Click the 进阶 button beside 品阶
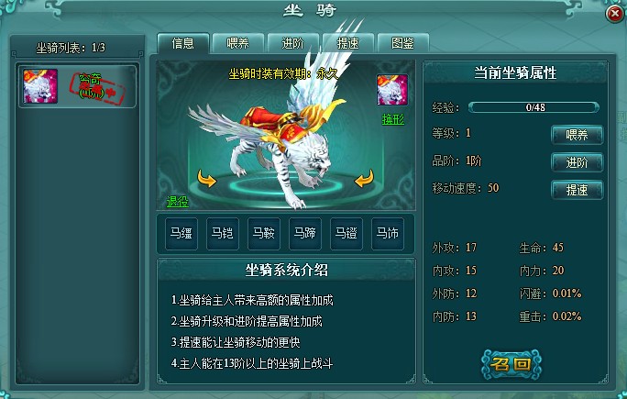Viewport: 627px width, 399px height. pyautogui.click(x=577, y=162)
